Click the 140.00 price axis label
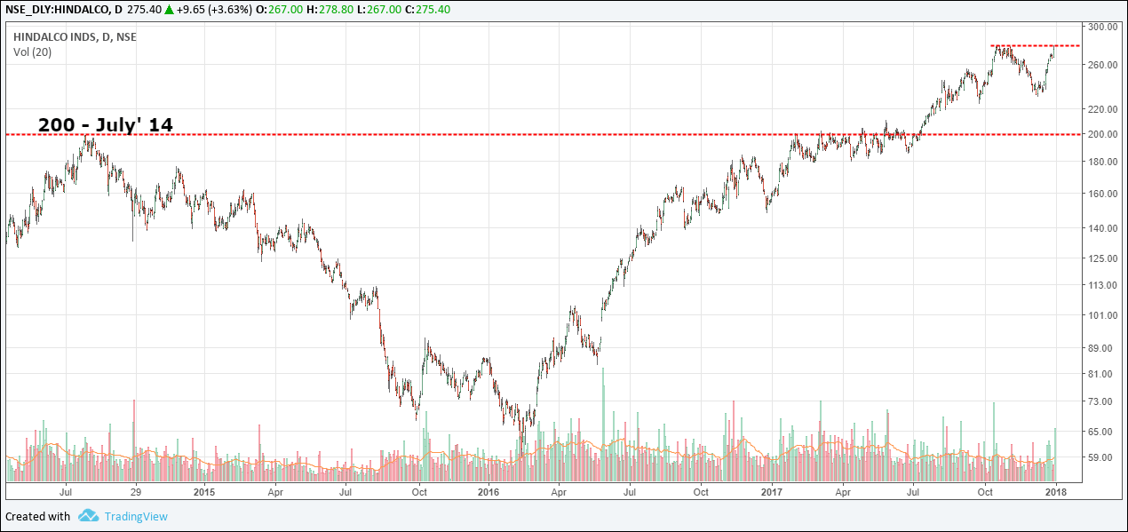Image resolution: width=1128 pixels, height=532 pixels. (x=1102, y=228)
